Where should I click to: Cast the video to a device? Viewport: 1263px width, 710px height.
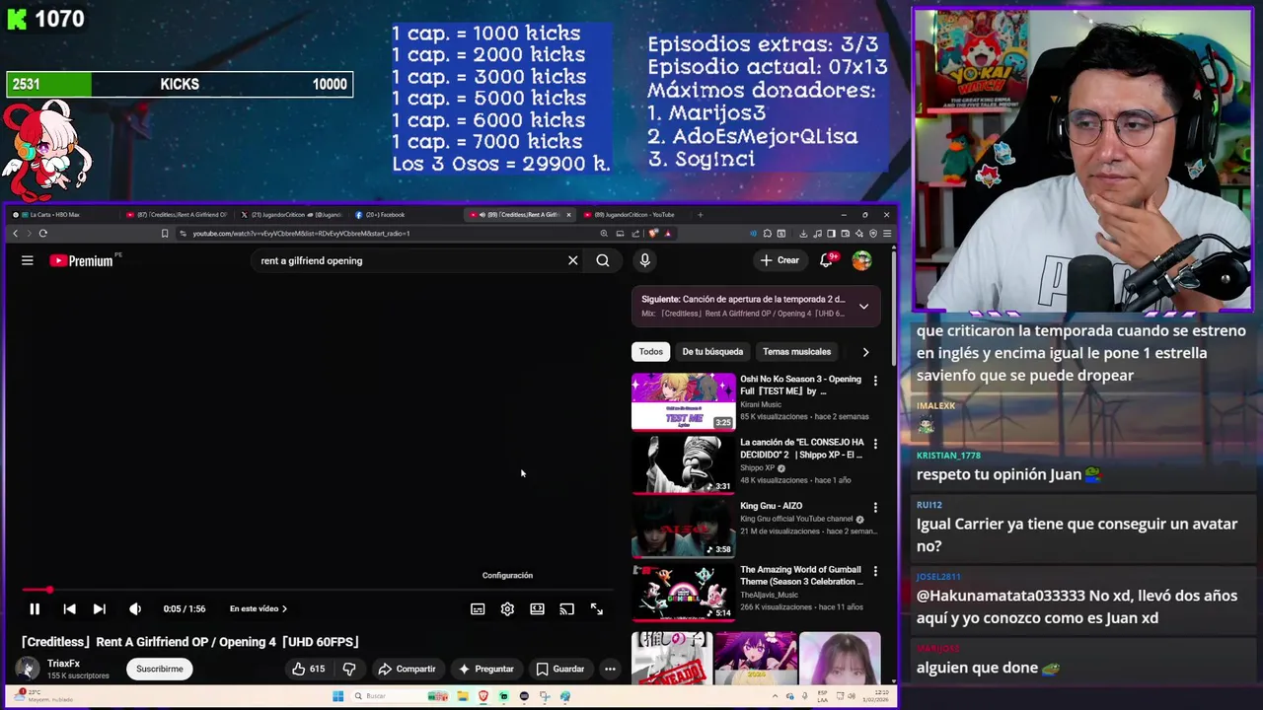[x=566, y=609]
